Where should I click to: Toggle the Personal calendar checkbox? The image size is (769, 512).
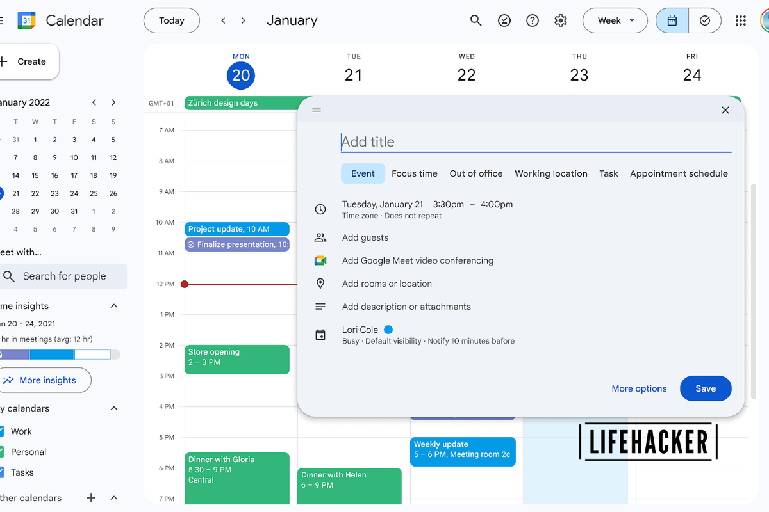pos(1,452)
